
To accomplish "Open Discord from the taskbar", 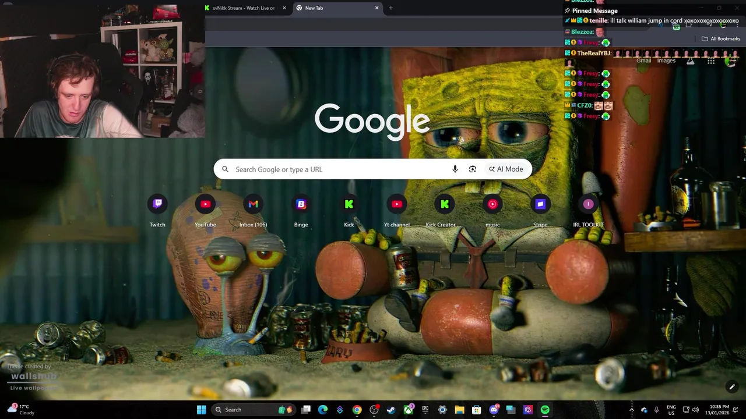I will [494, 410].
